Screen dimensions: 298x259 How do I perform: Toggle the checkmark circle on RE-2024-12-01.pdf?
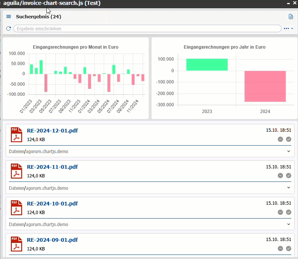(x=288, y=139)
